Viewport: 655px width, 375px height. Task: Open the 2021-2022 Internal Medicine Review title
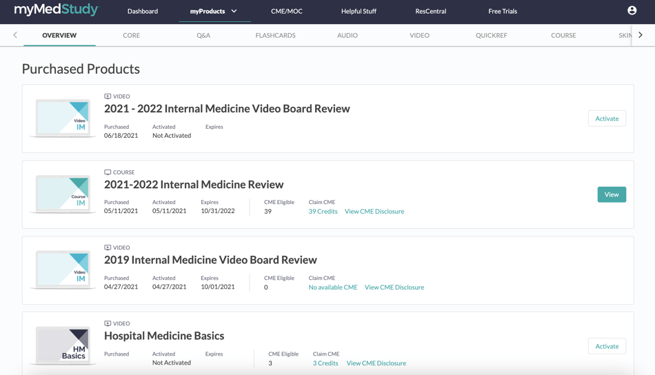[194, 185]
